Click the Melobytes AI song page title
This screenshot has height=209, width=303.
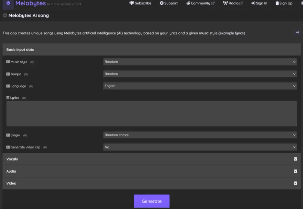[28, 16]
